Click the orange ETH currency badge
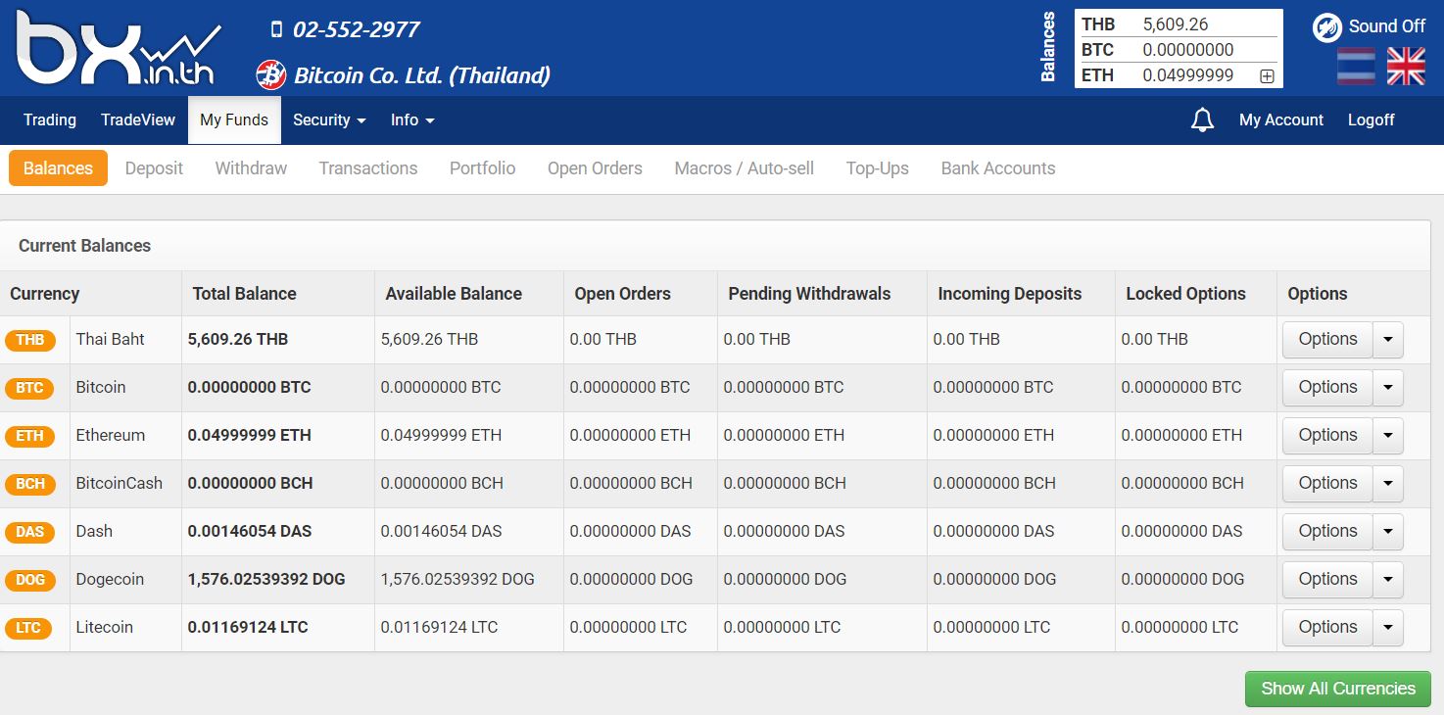Viewport: 1444px width, 715px height. tap(30, 436)
